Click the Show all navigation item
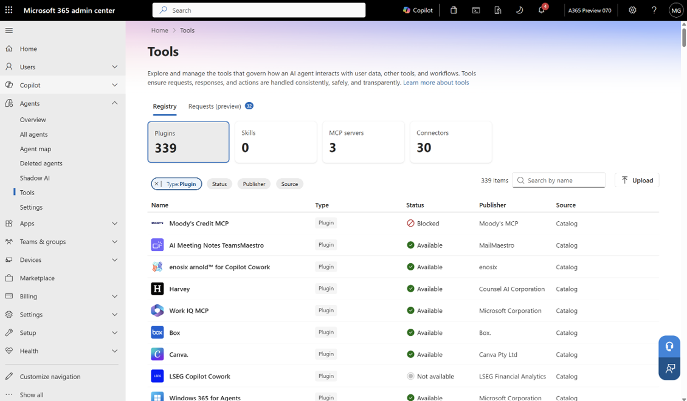 pyautogui.click(x=32, y=395)
